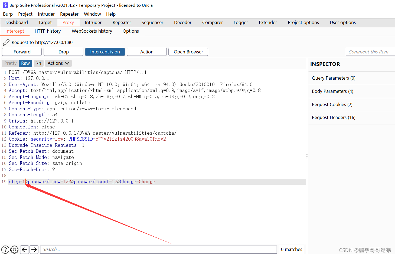The width and height of the screenshot is (395, 255).
Task: Switch to the Intruder tool tab
Action: pyautogui.click(x=93, y=22)
